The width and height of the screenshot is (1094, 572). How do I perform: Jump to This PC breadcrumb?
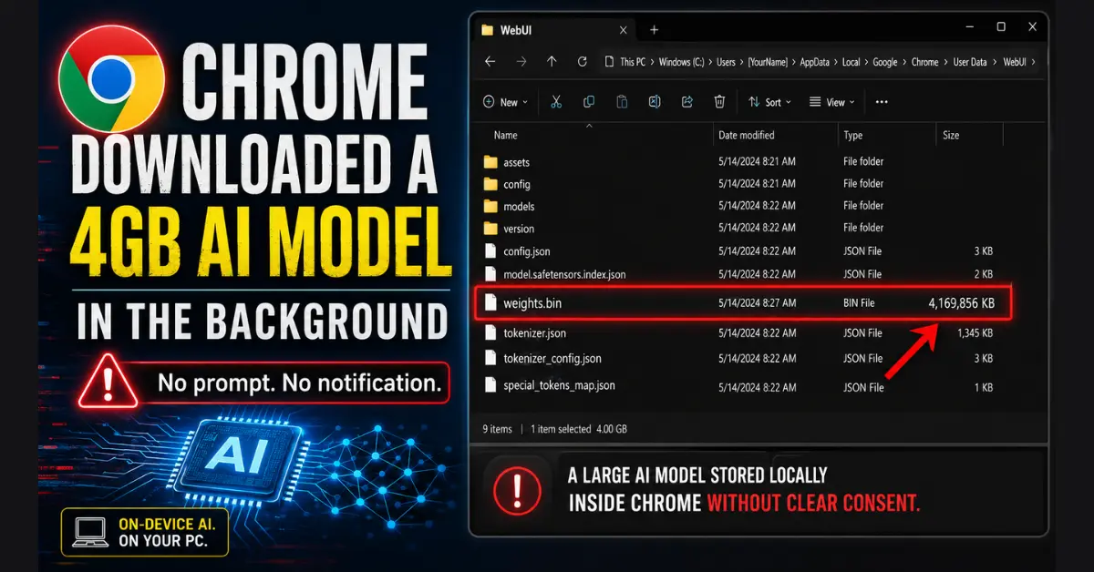633,62
